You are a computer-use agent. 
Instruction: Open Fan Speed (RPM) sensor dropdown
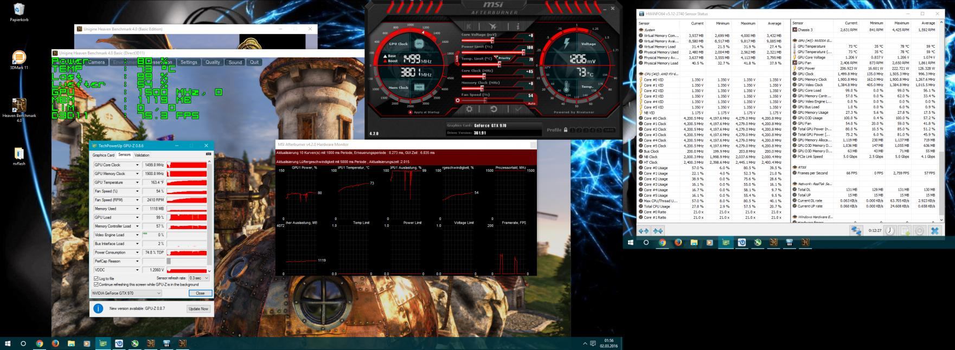point(137,200)
